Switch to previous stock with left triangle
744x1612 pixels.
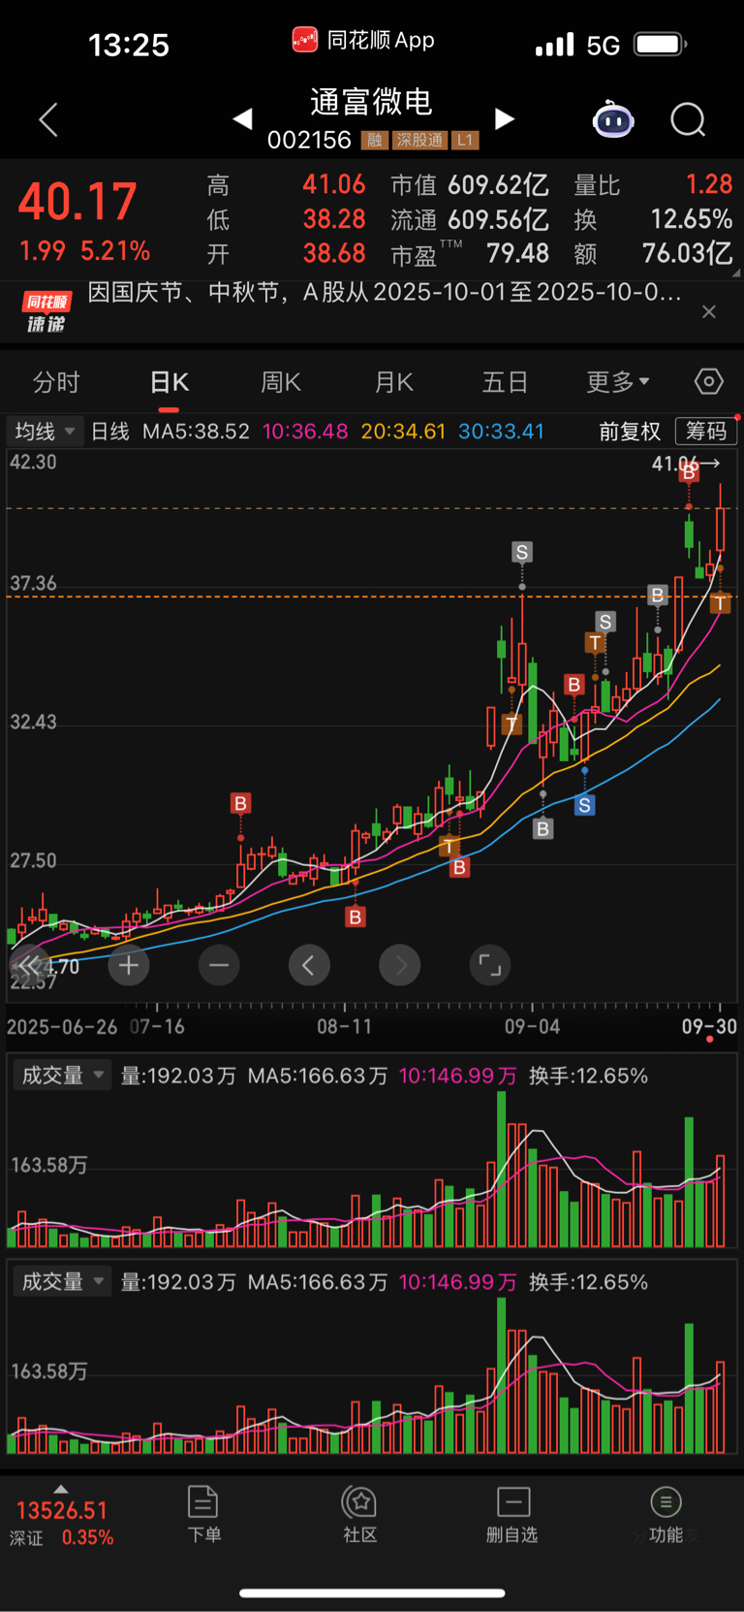pos(243,118)
